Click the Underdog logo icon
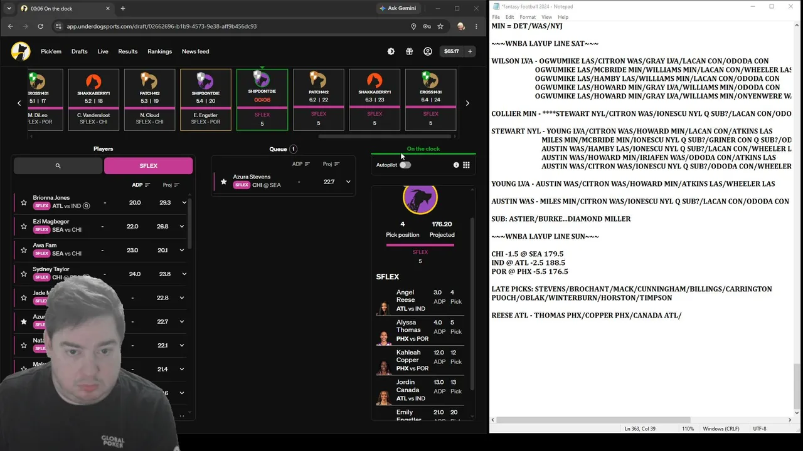The height and width of the screenshot is (451, 803). tap(21, 51)
